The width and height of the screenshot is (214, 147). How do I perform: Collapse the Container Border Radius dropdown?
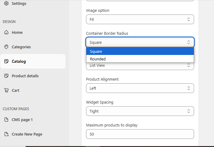140,42
